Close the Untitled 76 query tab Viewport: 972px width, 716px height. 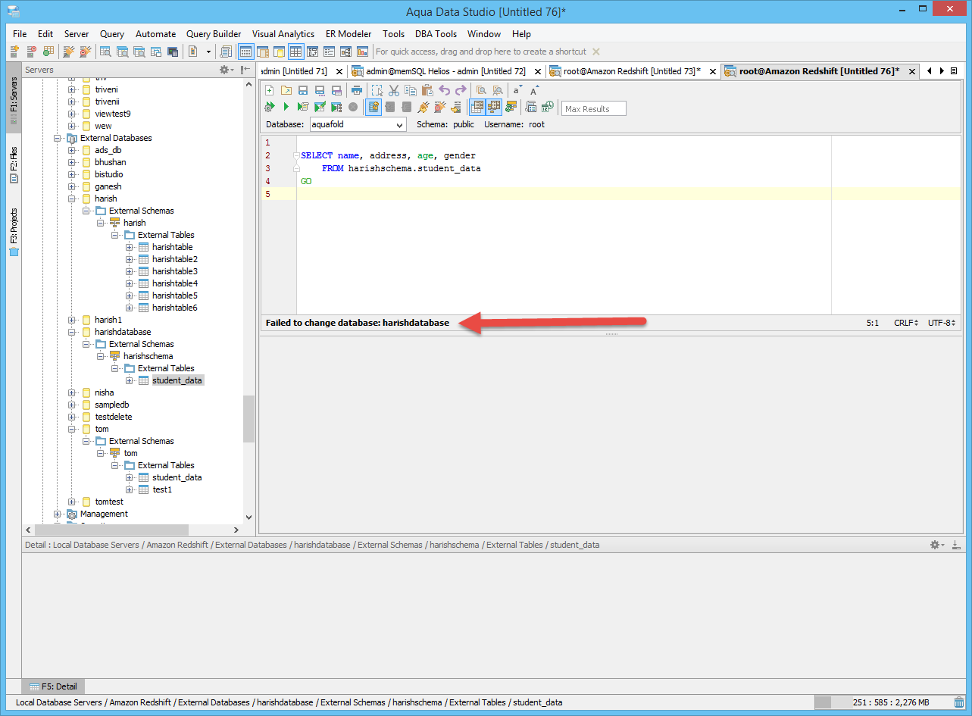(912, 71)
